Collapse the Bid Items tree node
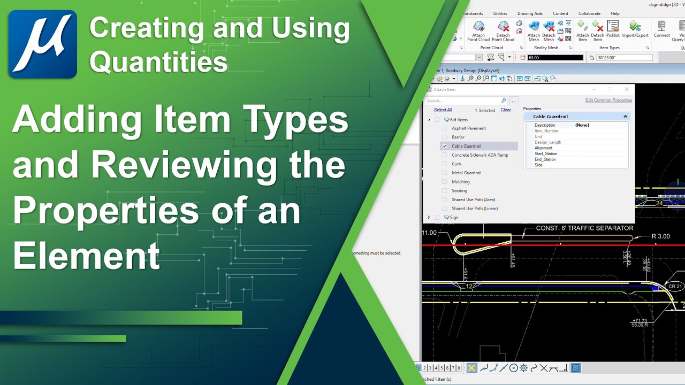The image size is (685, 385). (x=429, y=120)
